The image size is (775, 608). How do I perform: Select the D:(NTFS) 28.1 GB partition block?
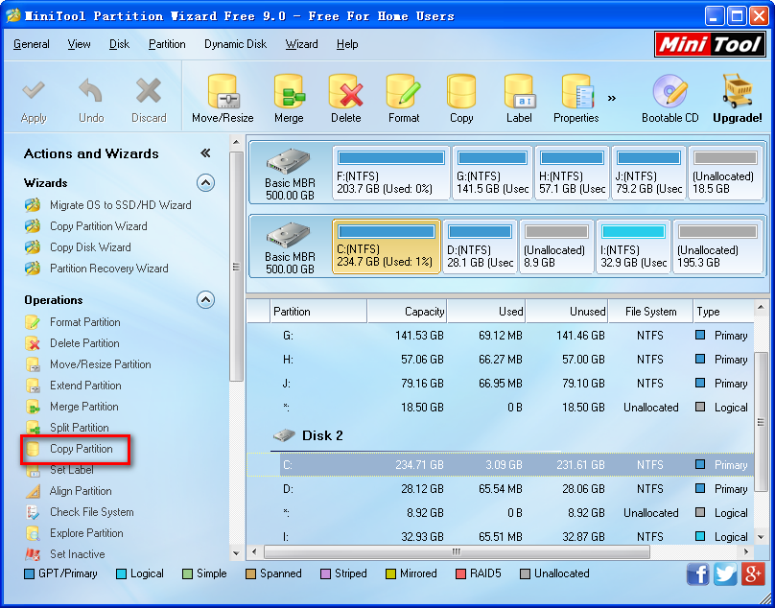(x=480, y=246)
